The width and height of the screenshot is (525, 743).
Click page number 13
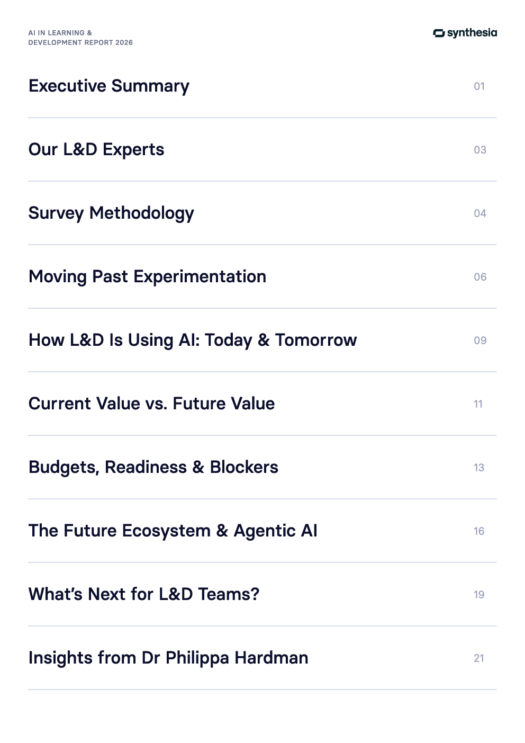tap(478, 468)
